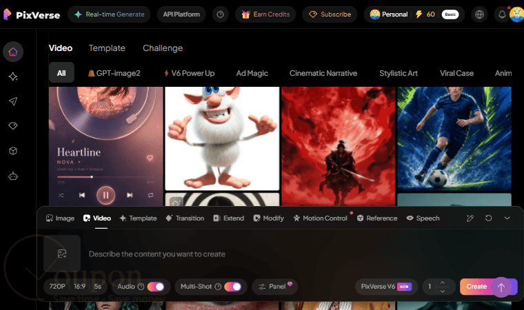Switch to Speech mode

423,218
